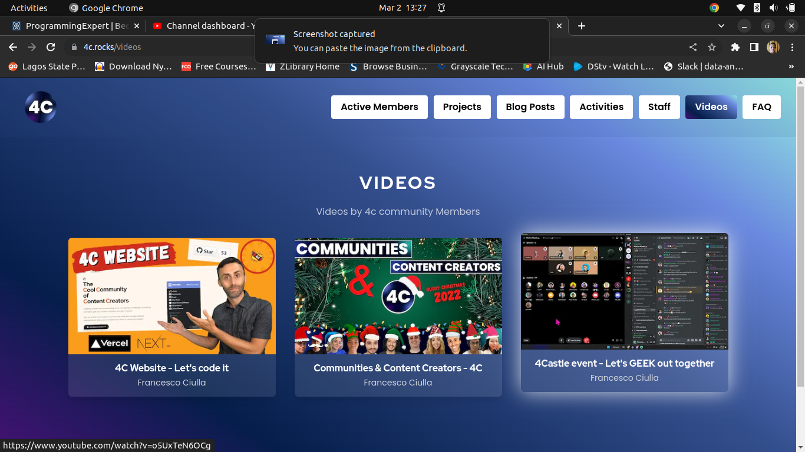The width and height of the screenshot is (805, 452).
Task: Navigate to the FAQ section
Action: 761,107
